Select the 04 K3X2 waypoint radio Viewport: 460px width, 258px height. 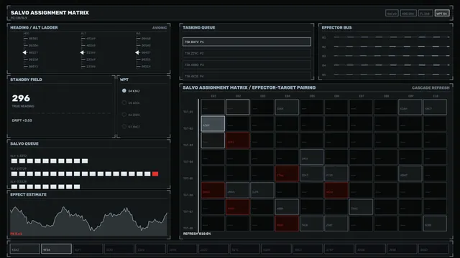124,91
